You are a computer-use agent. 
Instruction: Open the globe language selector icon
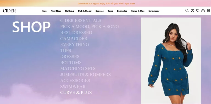point(208,10)
